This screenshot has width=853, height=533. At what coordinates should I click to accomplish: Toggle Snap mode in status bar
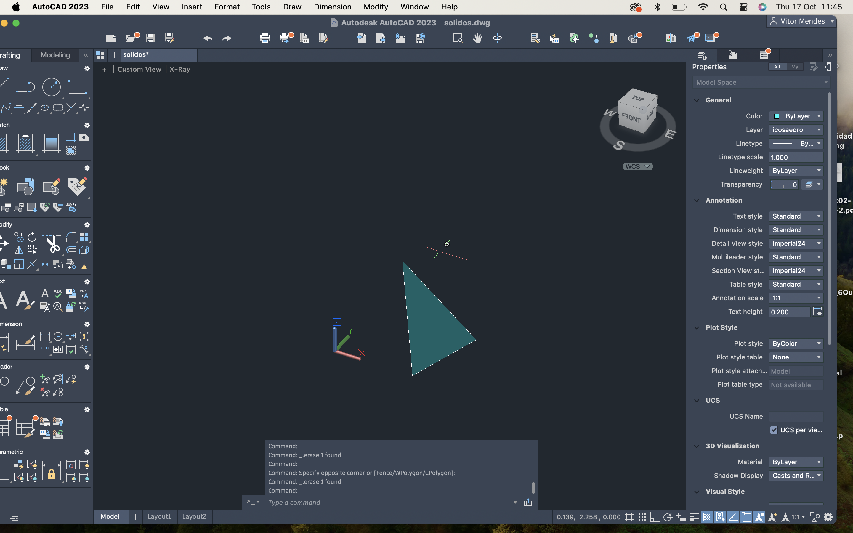coord(642,517)
